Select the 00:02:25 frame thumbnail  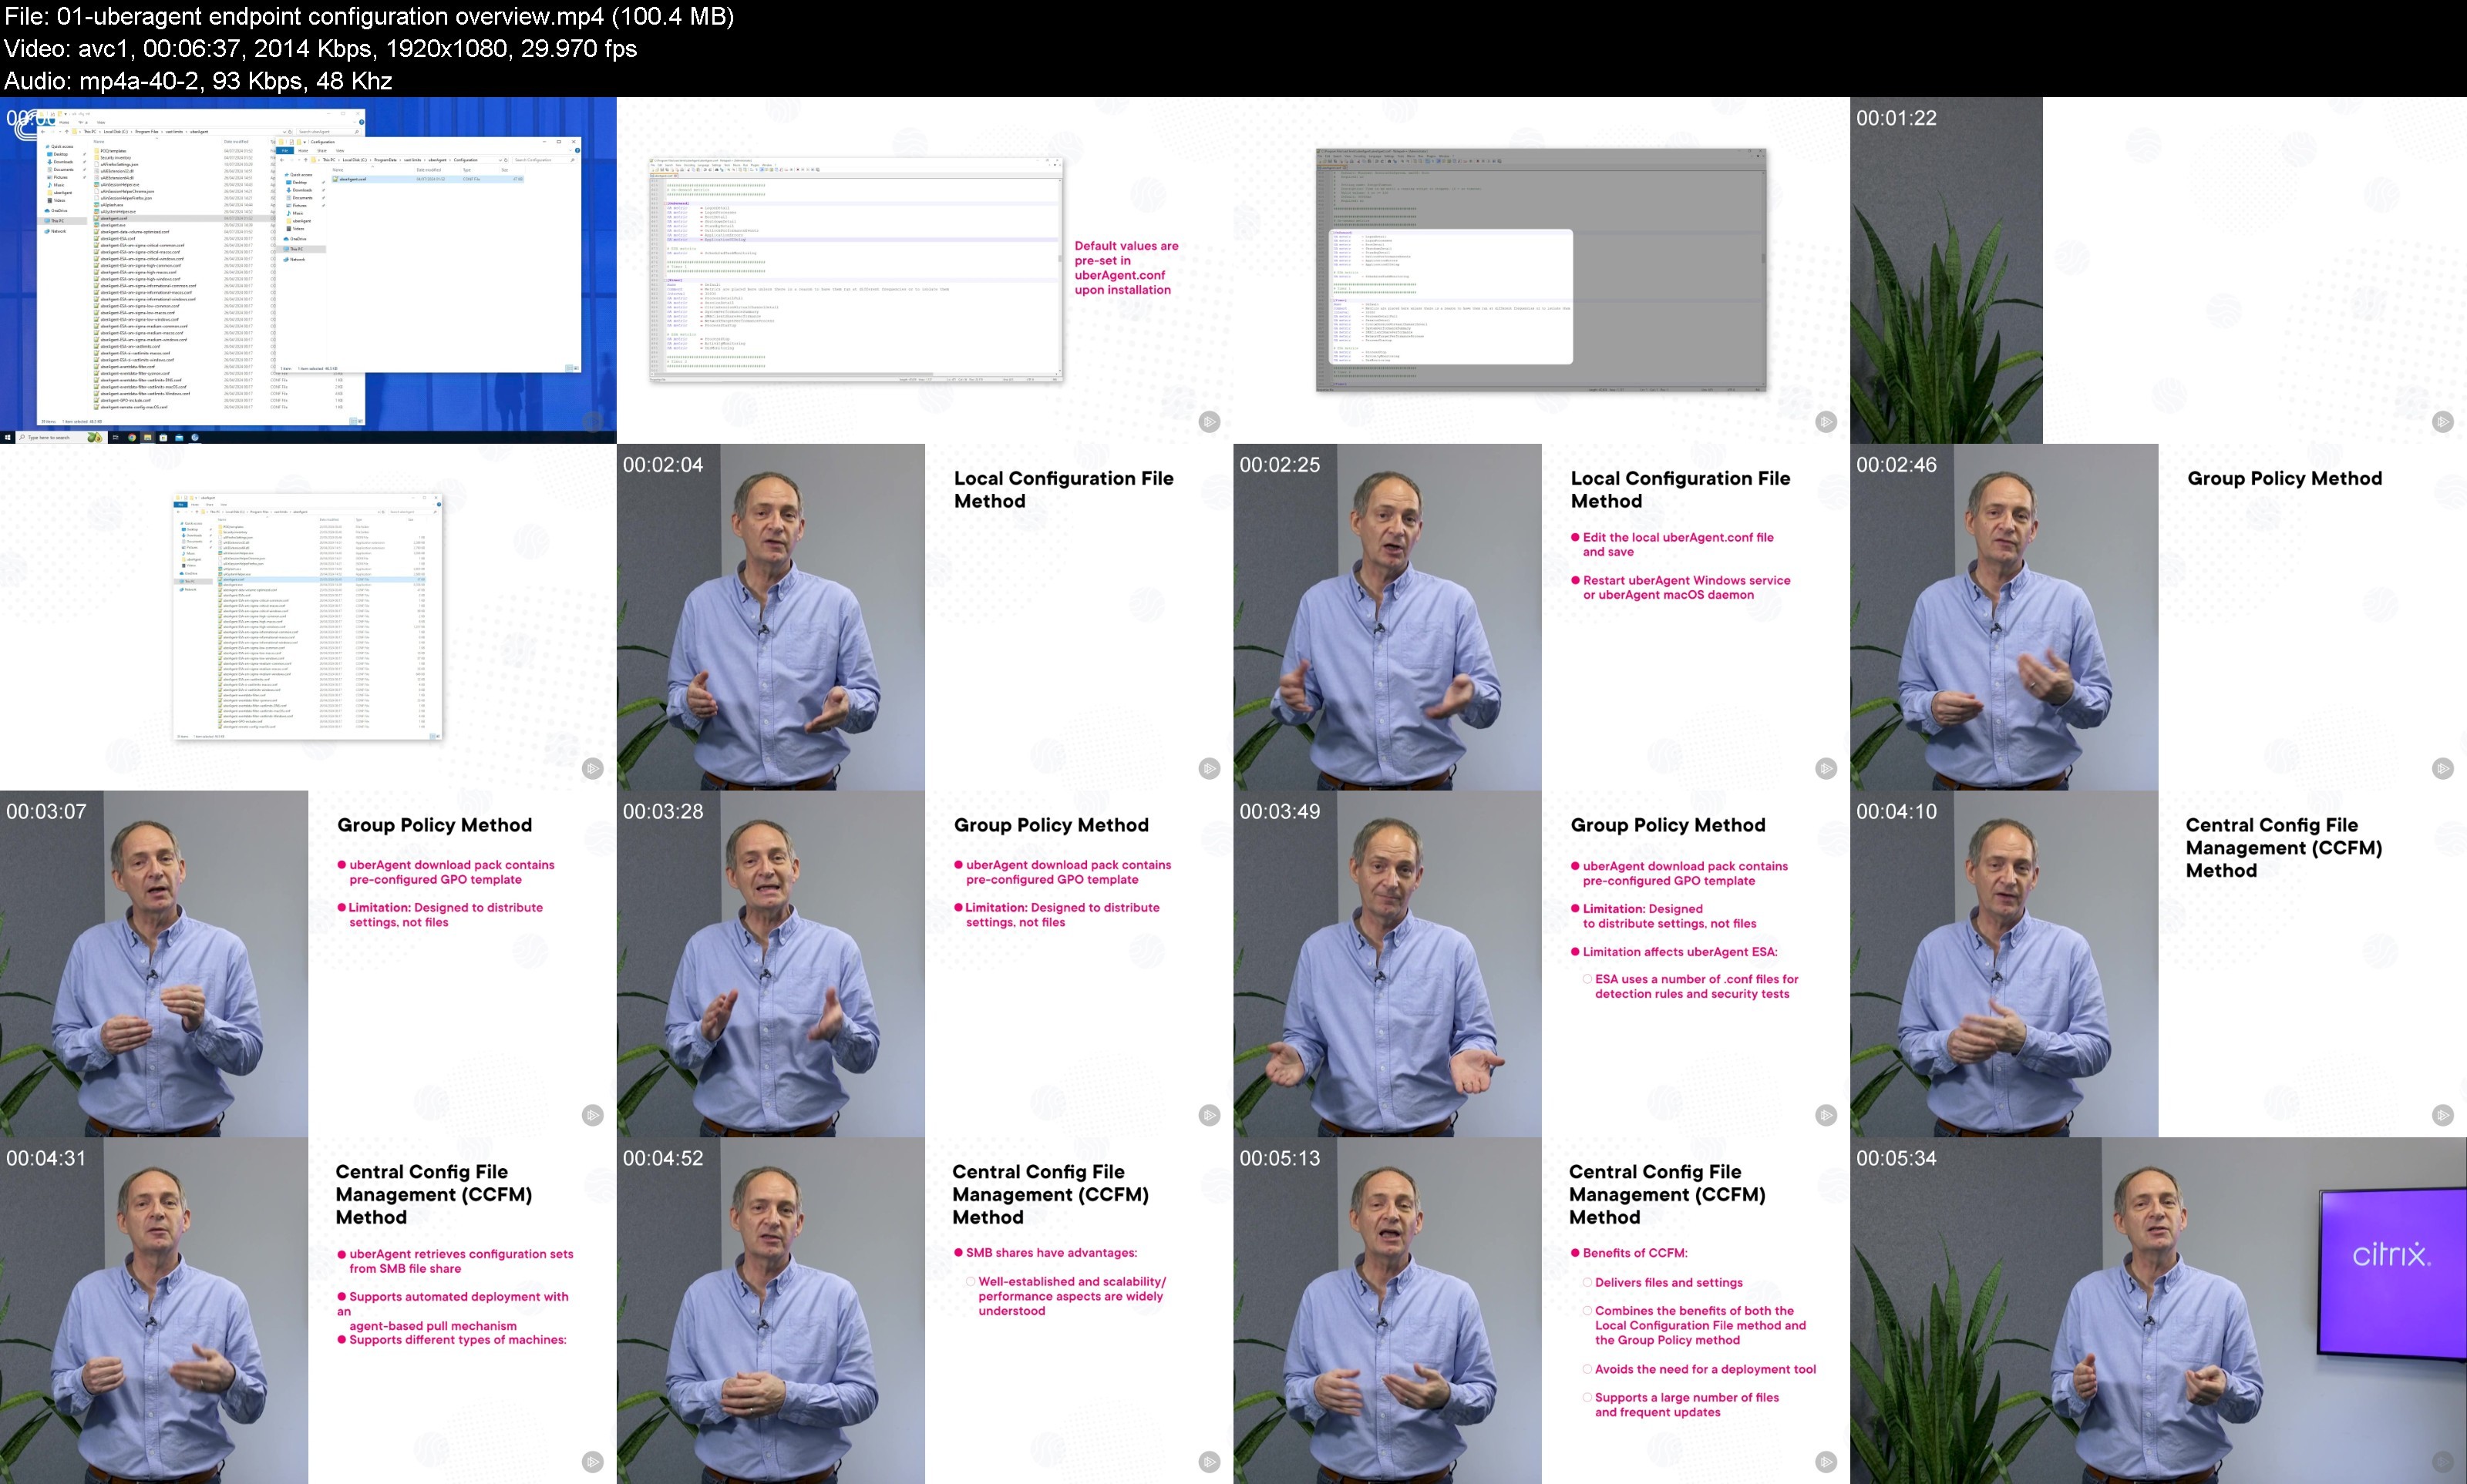[1542, 617]
